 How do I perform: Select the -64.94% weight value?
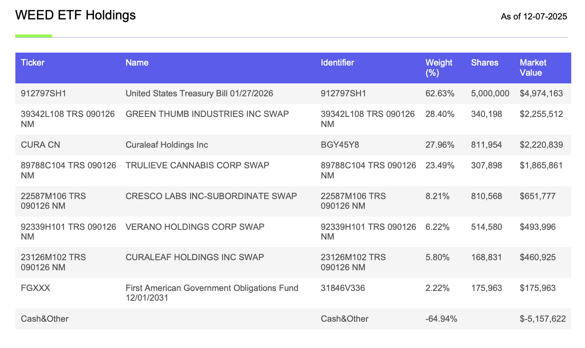441,319
